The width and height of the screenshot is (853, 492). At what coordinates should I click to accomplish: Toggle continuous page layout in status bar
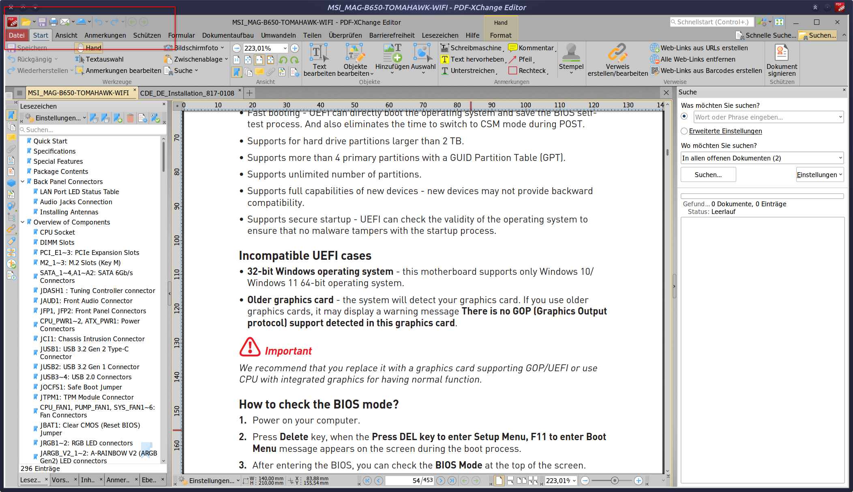tap(510, 481)
